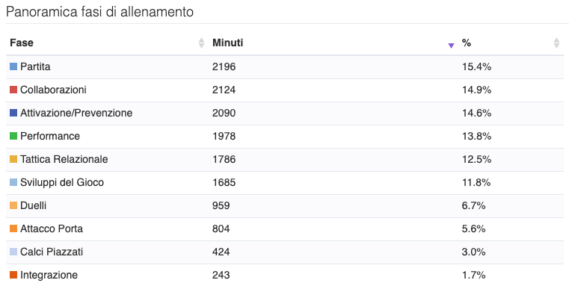Click the Fase column header
The width and height of the screenshot is (569, 286).
coord(22,43)
